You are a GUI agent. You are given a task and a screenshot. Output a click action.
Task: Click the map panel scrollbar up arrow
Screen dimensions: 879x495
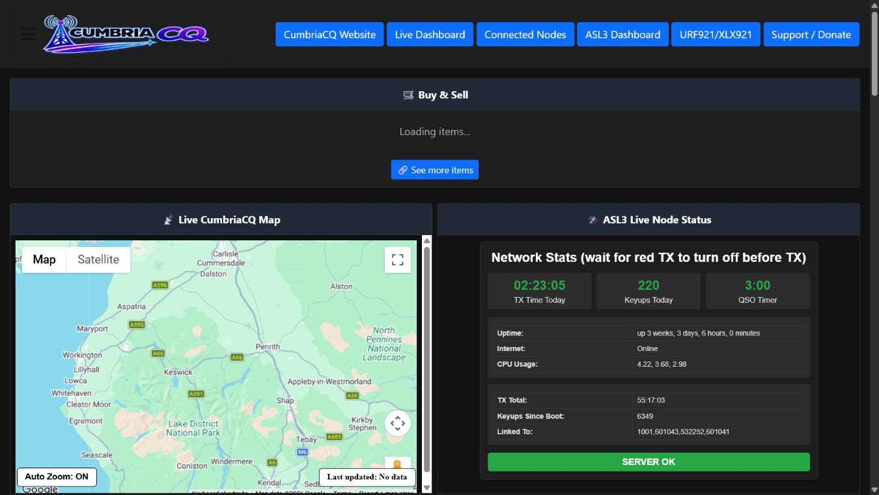pos(427,241)
